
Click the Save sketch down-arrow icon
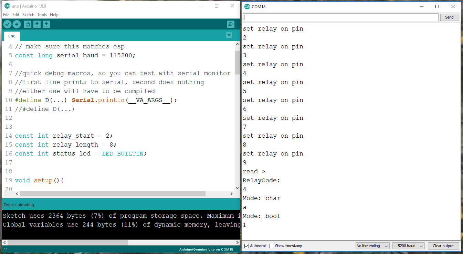[46, 24]
